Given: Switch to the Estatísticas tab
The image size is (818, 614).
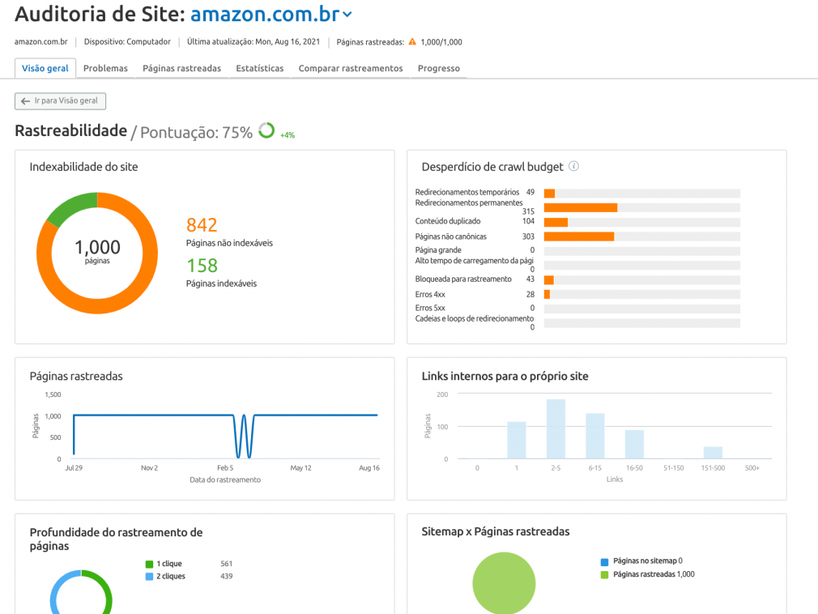Looking at the screenshot, I should tap(260, 68).
